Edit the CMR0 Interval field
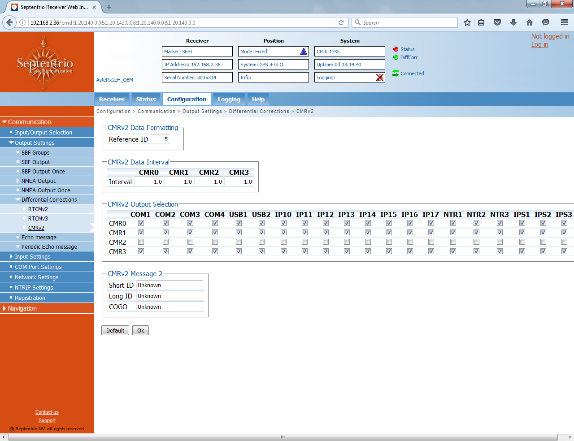This screenshot has width=574, height=441. click(149, 182)
